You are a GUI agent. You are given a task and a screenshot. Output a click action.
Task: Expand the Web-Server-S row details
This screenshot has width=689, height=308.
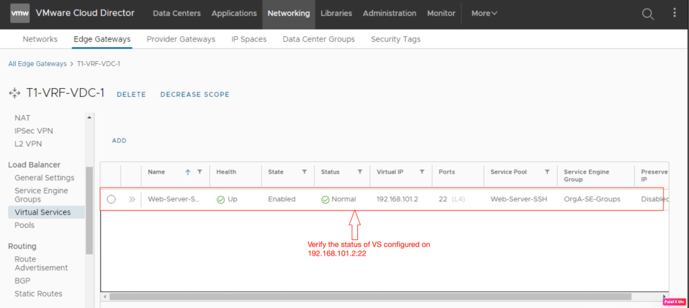point(132,199)
